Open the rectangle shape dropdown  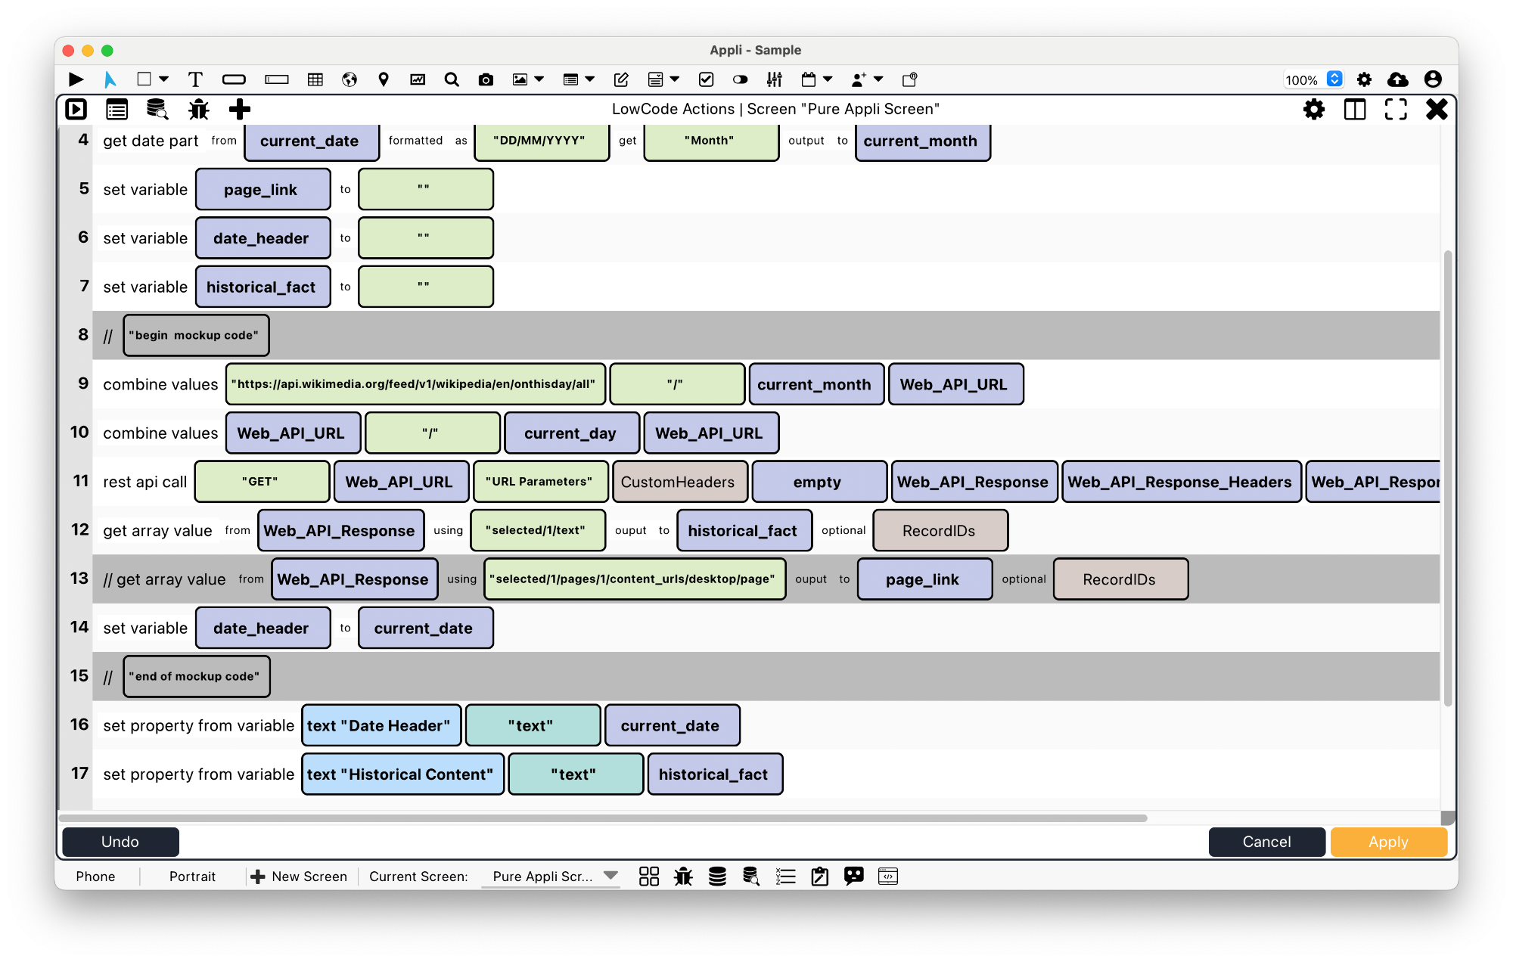163,79
